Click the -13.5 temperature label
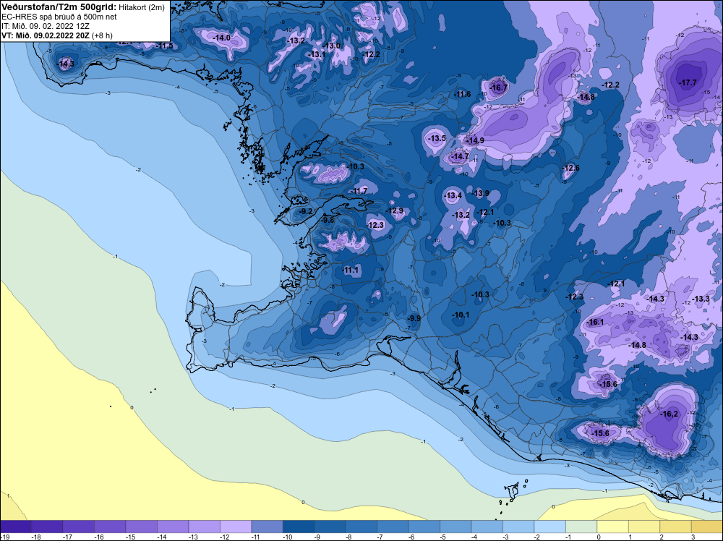The width and height of the screenshot is (723, 541). click(x=437, y=138)
